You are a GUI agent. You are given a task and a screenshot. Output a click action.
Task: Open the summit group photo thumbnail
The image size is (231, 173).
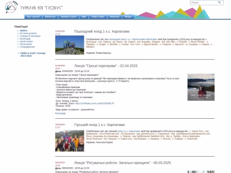[69, 45]
